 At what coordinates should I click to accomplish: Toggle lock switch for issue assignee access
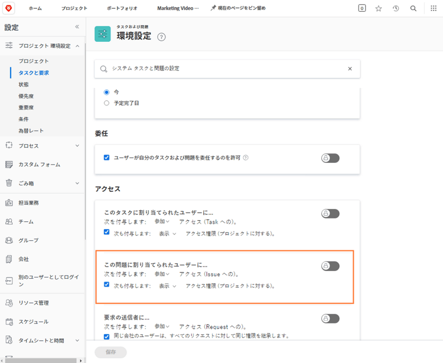coord(330,266)
